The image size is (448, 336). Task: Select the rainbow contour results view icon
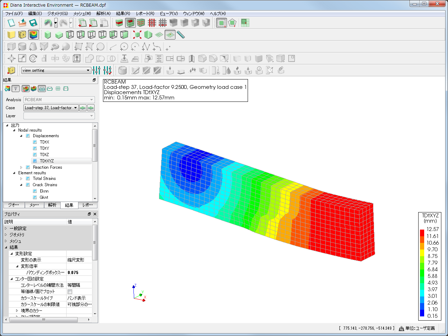click(33, 35)
